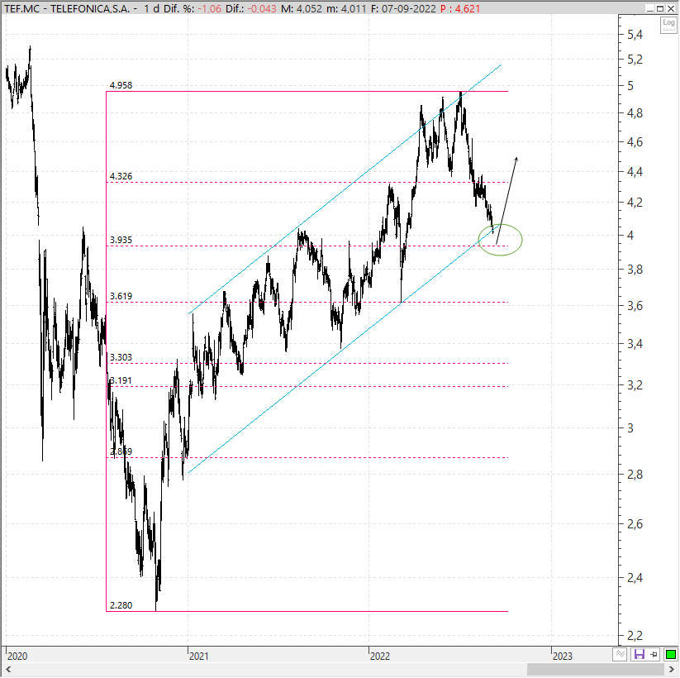Click the 2023 year label on time axis
Screen dimensions: 680x678
tap(563, 656)
